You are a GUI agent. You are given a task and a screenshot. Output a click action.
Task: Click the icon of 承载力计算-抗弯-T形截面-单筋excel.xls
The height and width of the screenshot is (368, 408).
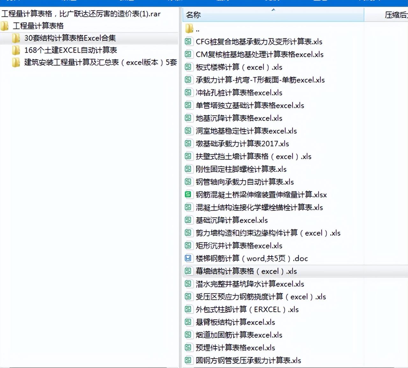click(188, 80)
